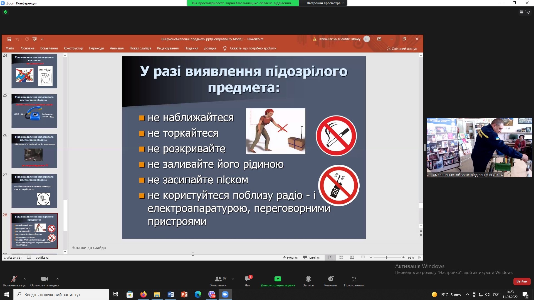Unmute microphone (Включить звук)
The image size is (534, 300).
click(14, 279)
